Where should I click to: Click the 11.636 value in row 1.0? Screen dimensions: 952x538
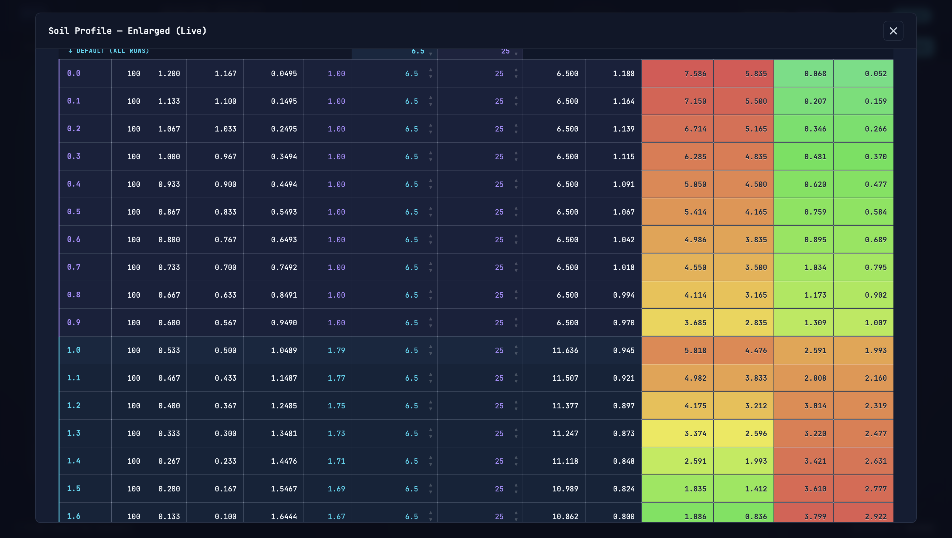pyautogui.click(x=565, y=350)
